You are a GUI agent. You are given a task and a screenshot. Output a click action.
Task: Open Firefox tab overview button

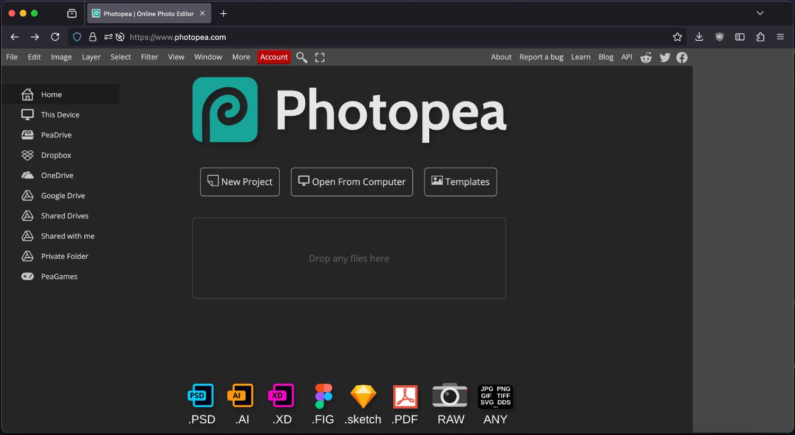pyautogui.click(x=72, y=13)
